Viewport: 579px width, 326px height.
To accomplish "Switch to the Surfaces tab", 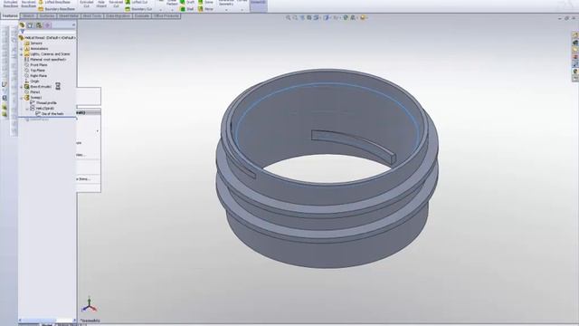I will 47,16.
